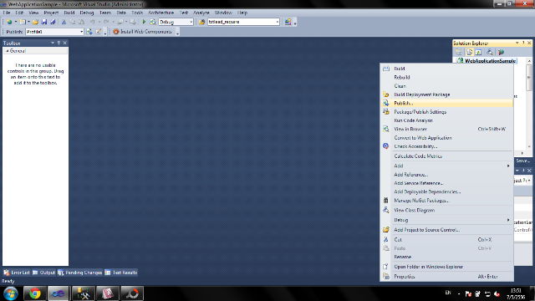
Task: Click the Cut scissors icon in toolbar
Action: coord(64,22)
